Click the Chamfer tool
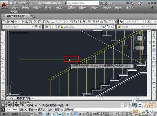Viewport: 157px width, 116px height. coord(154,92)
